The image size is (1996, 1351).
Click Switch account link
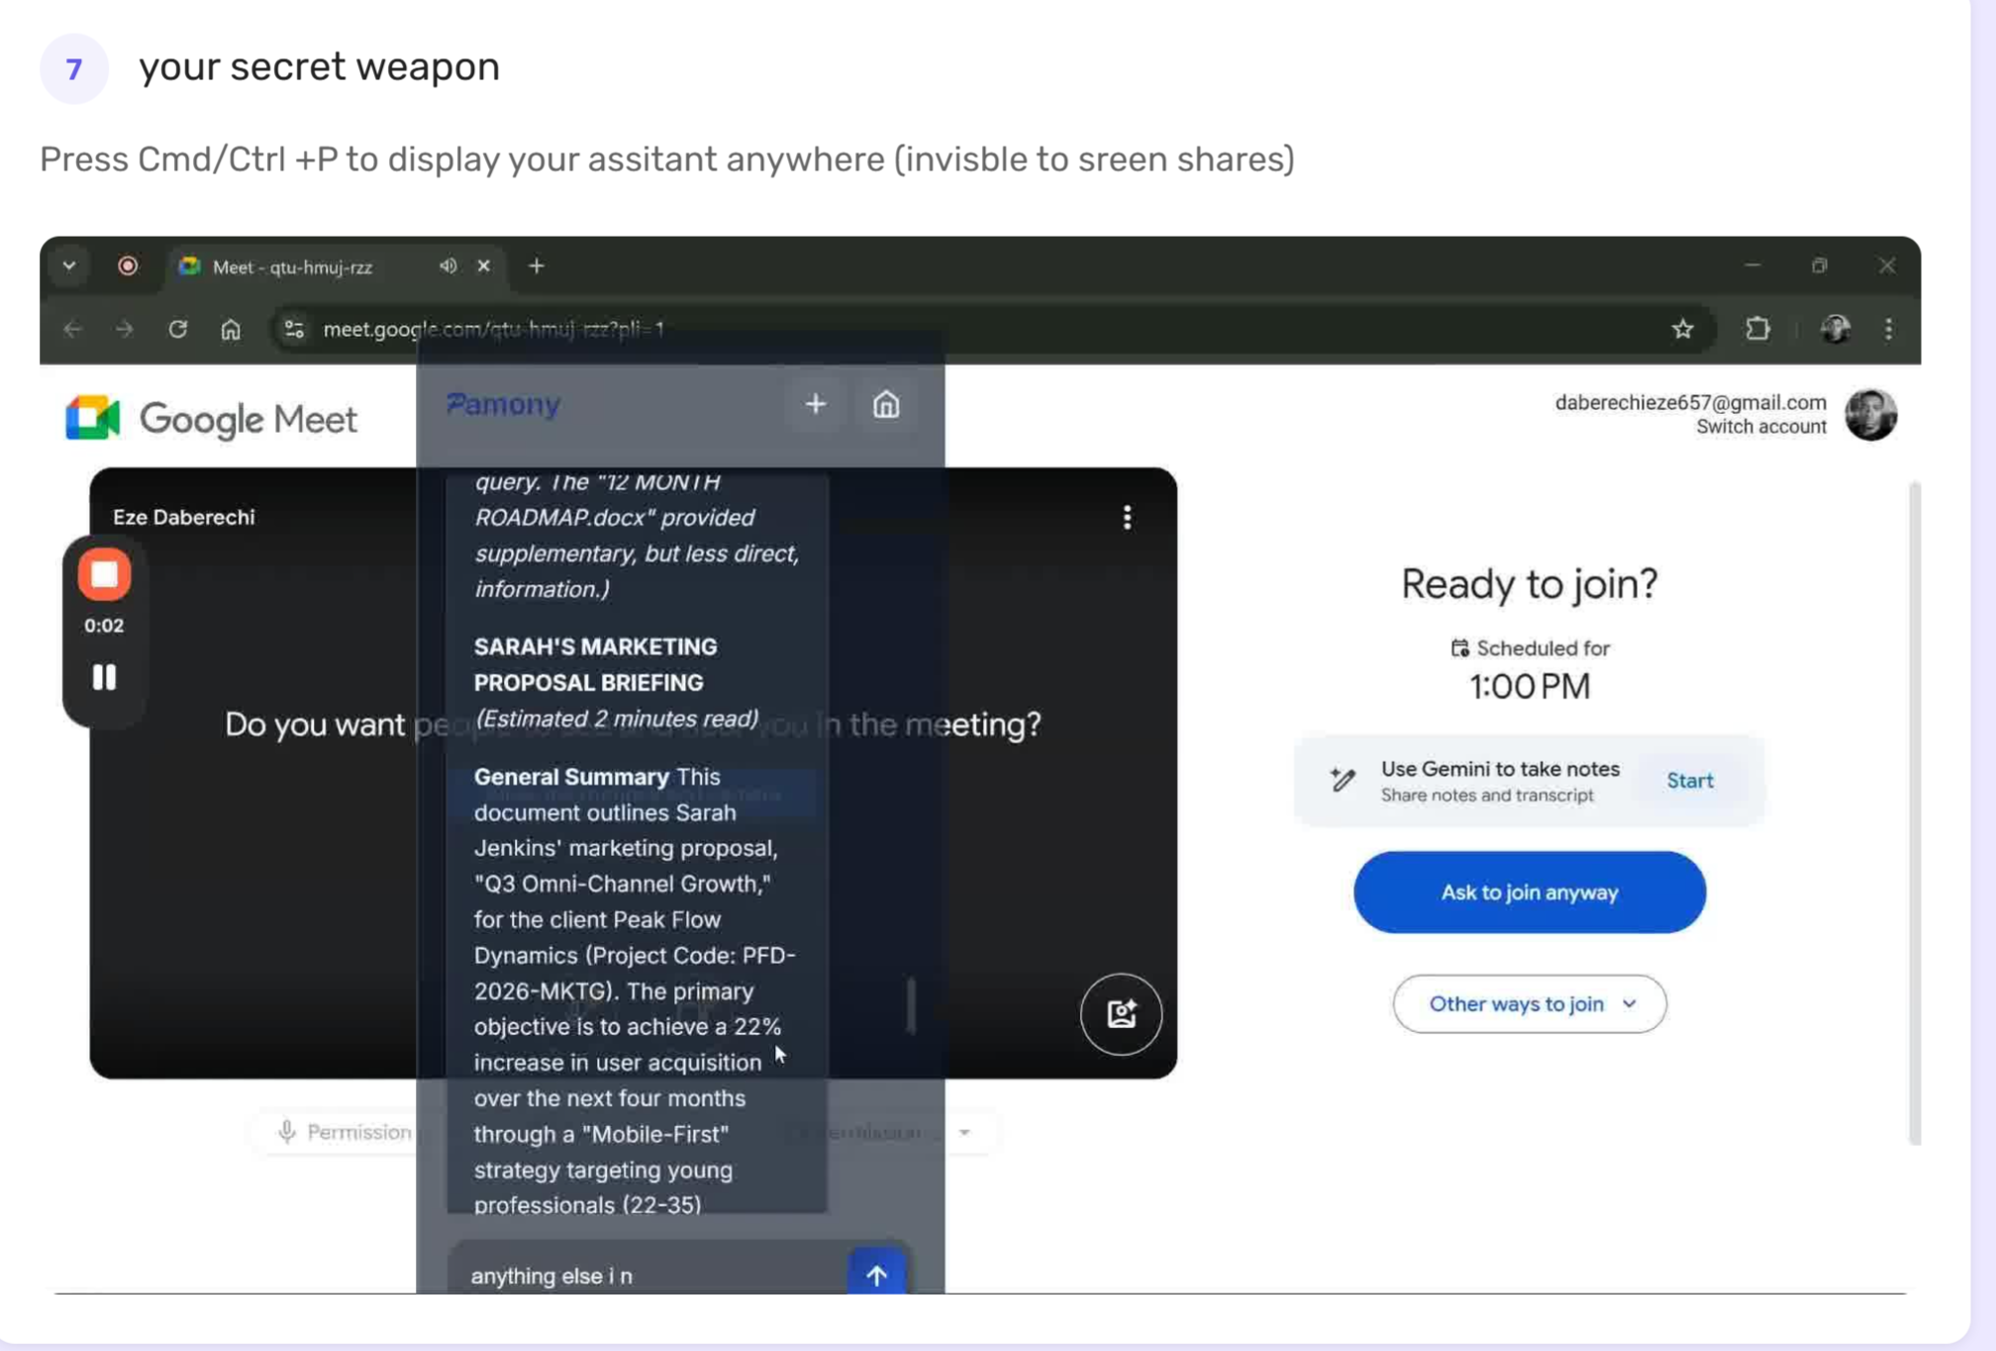pos(1760,427)
